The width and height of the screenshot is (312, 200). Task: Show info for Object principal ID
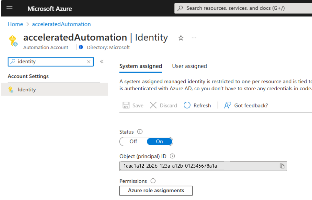(172, 156)
